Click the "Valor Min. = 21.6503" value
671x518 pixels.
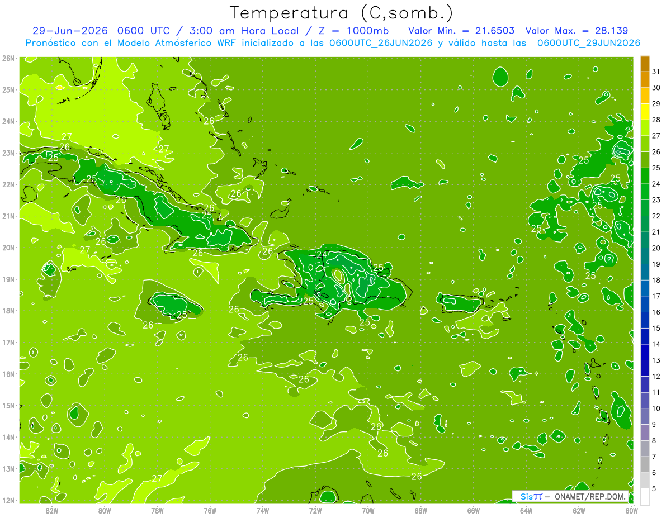coord(461,31)
